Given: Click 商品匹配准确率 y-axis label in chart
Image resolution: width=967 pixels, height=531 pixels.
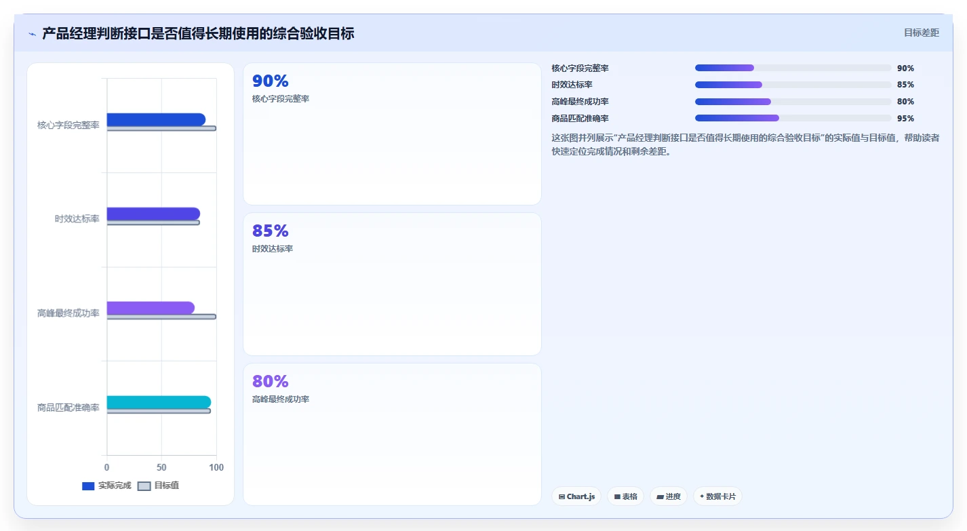Looking at the screenshot, I should point(68,408).
